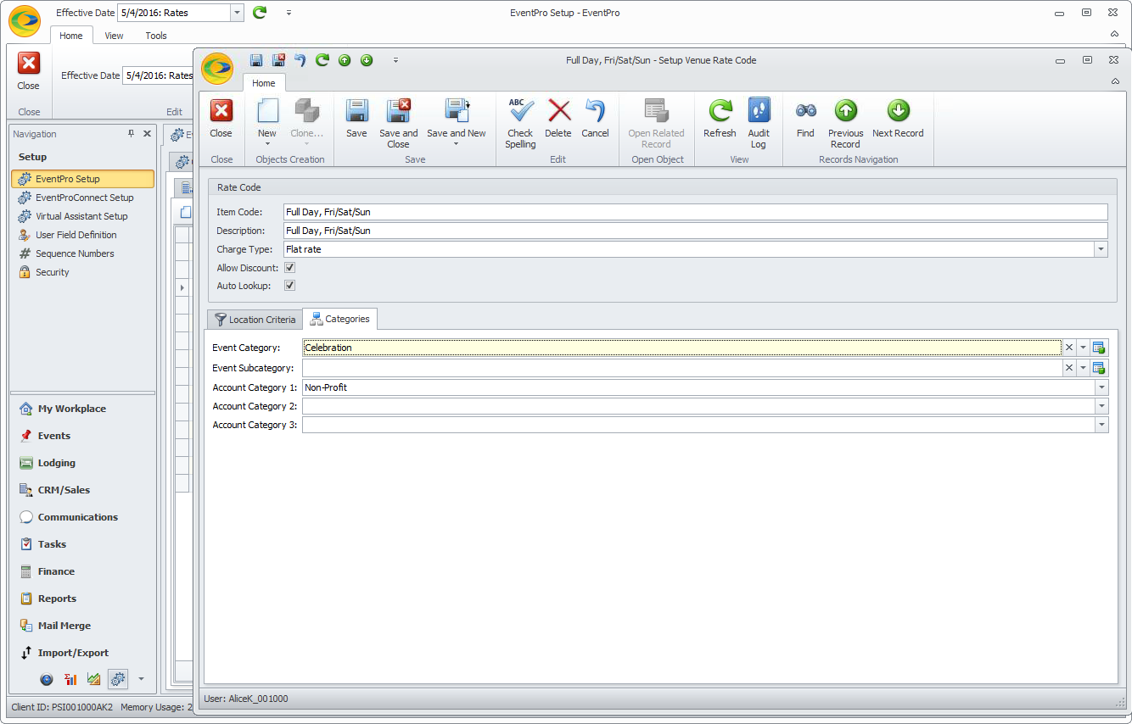Close the Navigation panel
This screenshot has width=1132, height=724.
[147, 134]
